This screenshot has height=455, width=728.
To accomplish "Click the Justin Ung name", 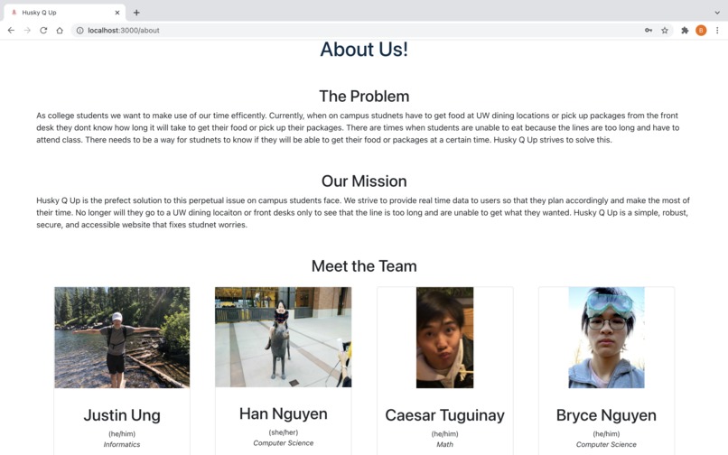I will coord(122,415).
